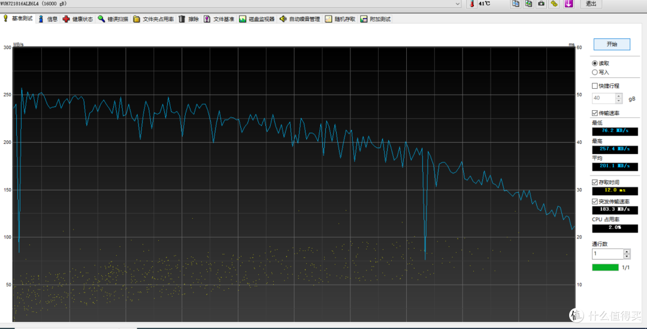
Task: Click the 平均 201.1 MB/s value
Action: pyautogui.click(x=615, y=167)
